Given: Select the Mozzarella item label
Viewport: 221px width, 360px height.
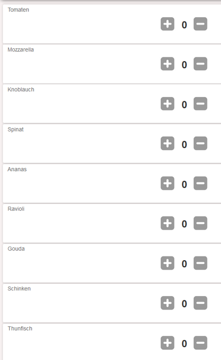Looking at the screenshot, I should (21, 49).
